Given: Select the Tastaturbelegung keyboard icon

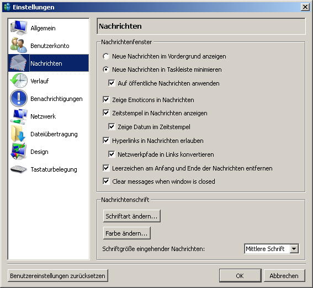Looking at the screenshot, I should pyautogui.click(x=19, y=169).
